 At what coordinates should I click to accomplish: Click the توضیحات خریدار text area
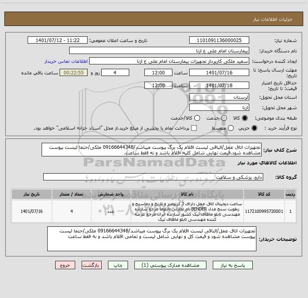152,239
